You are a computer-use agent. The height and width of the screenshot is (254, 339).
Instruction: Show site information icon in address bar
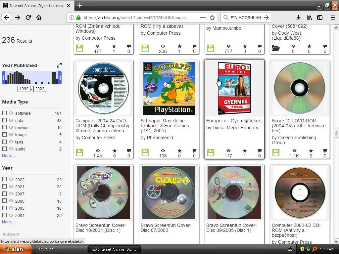[x=72, y=18]
